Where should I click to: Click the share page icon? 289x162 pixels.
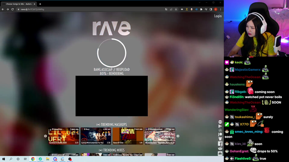(171, 9)
